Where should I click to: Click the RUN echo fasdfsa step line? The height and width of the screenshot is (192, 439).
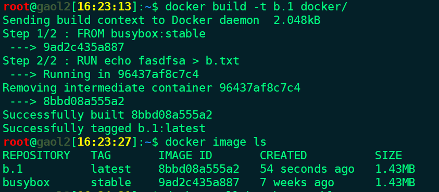coord(121,61)
